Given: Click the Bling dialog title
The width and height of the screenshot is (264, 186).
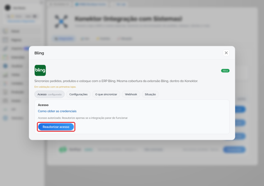Looking at the screenshot, I should (39, 53).
